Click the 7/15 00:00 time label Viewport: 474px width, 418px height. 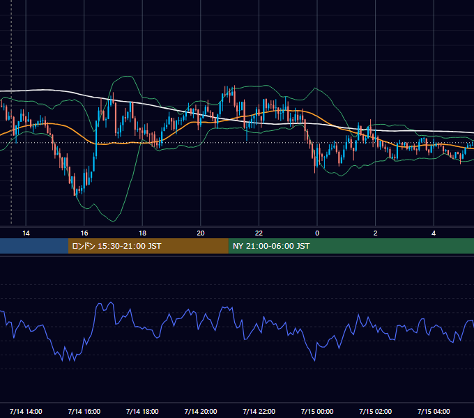click(x=317, y=411)
